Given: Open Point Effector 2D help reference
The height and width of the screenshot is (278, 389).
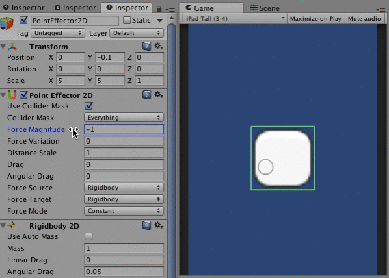Looking at the screenshot, I should [146, 95].
